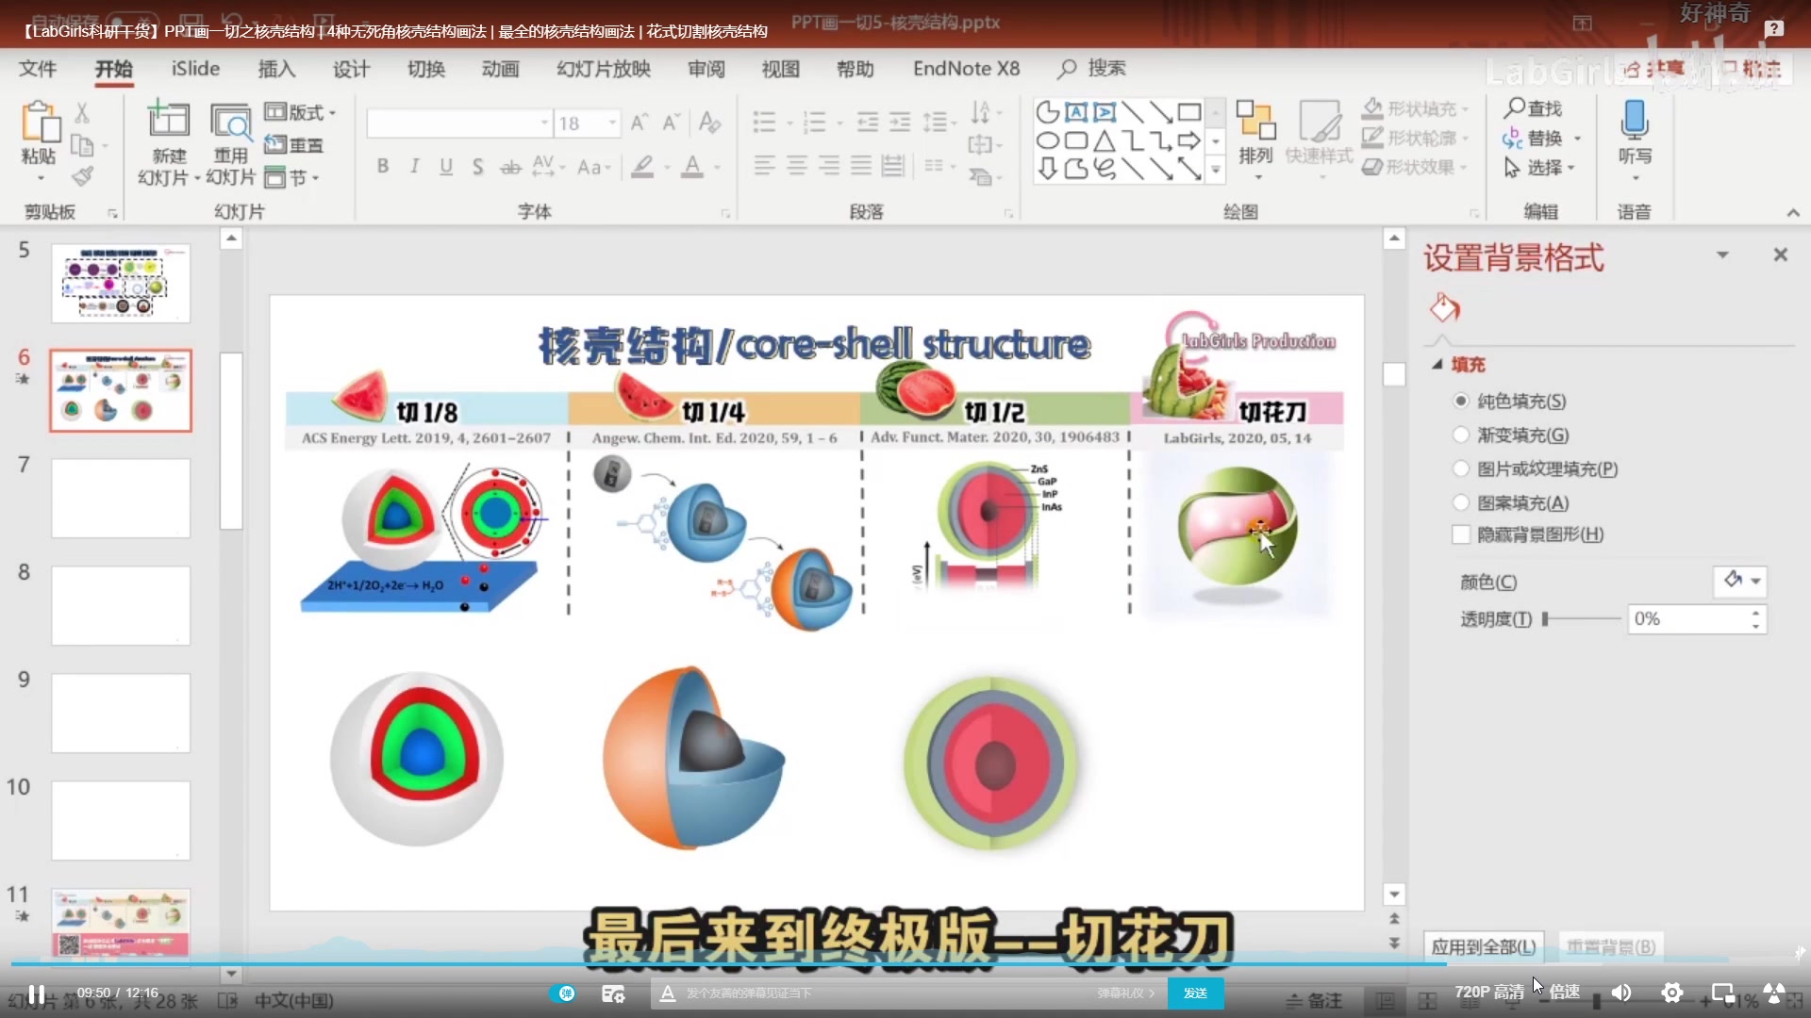
Task: Select Gradient Fill (渐变填充) radio option
Action: click(1461, 435)
